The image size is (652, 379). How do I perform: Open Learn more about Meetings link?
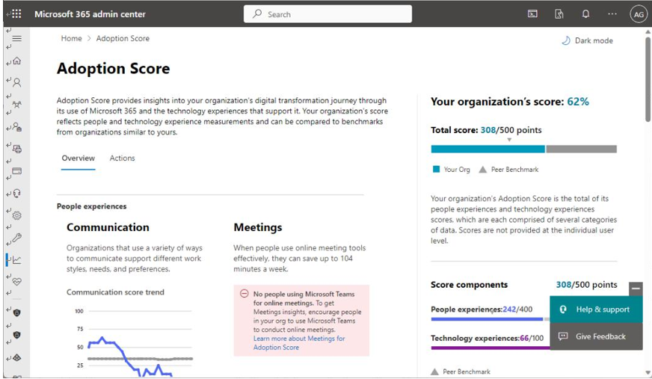299,343
